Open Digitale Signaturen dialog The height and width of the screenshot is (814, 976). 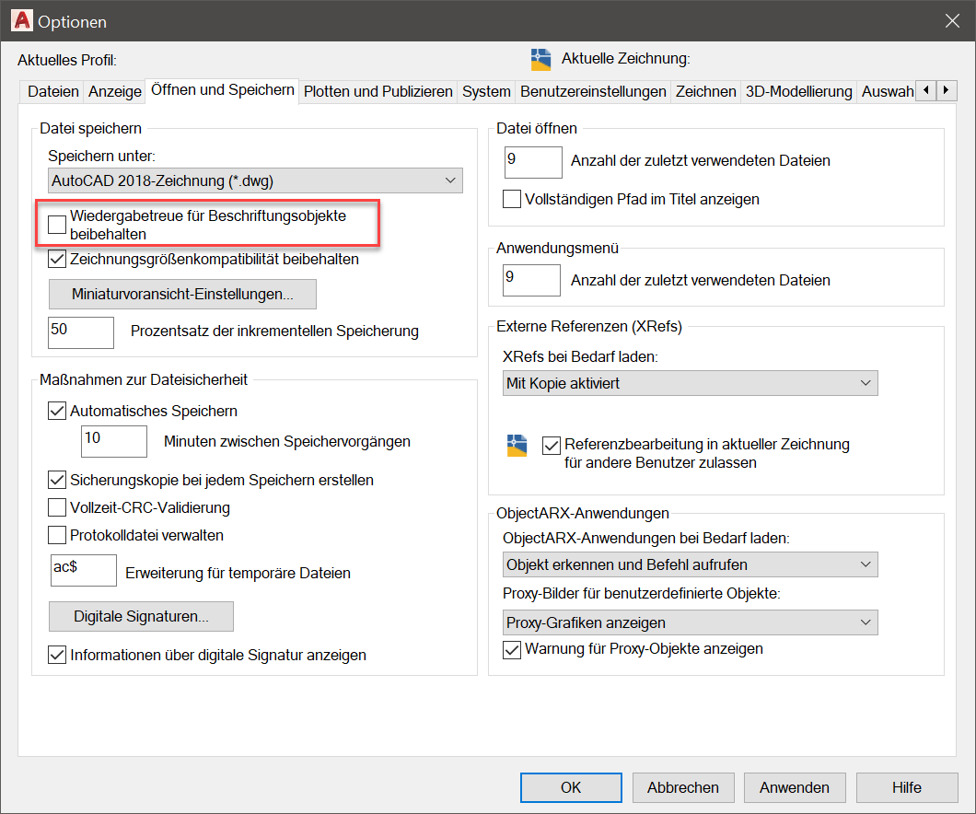coord(141,616)
